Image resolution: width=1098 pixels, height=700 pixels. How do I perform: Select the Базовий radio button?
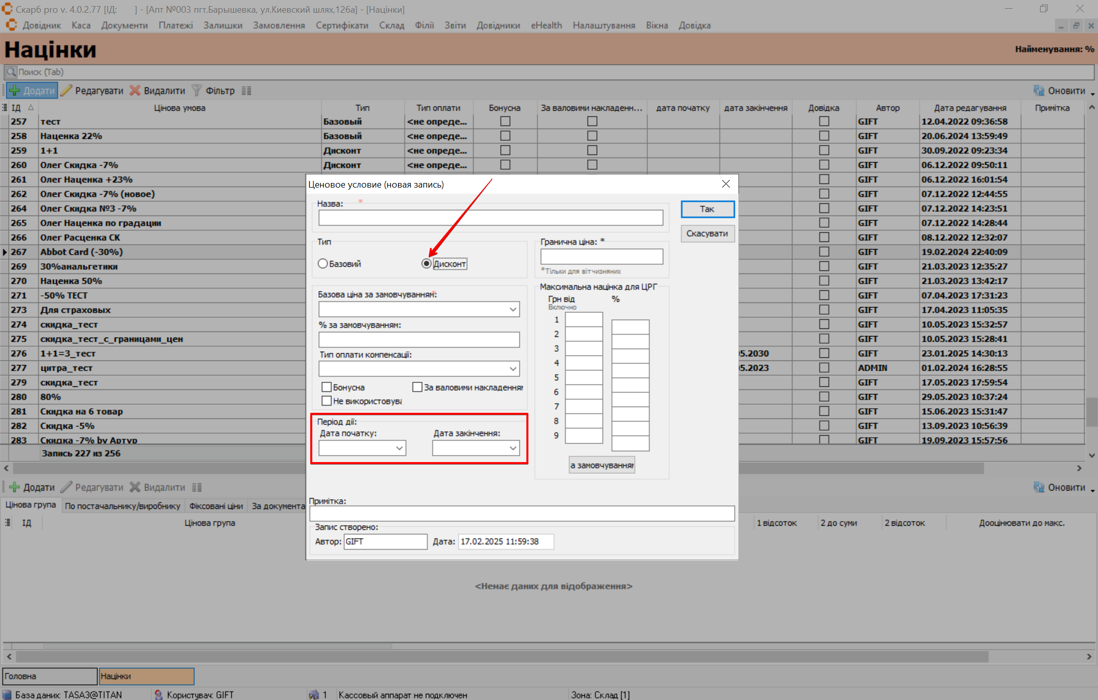point(323,263)
